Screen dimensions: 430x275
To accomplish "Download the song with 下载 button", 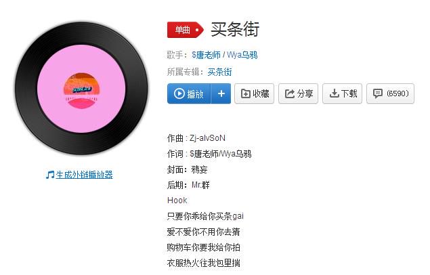I will pyautogui.click(x=342, y=93).
